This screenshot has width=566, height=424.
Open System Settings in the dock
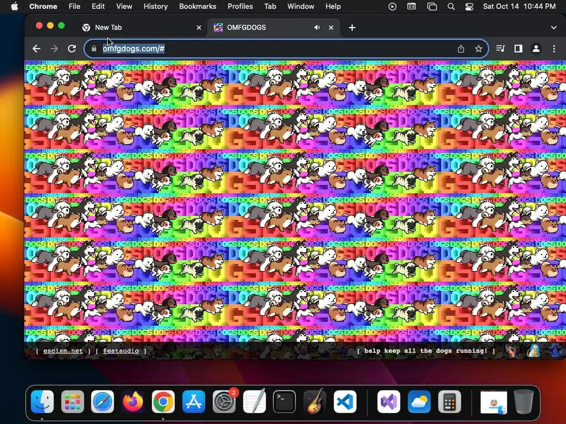tap(224, 402)
